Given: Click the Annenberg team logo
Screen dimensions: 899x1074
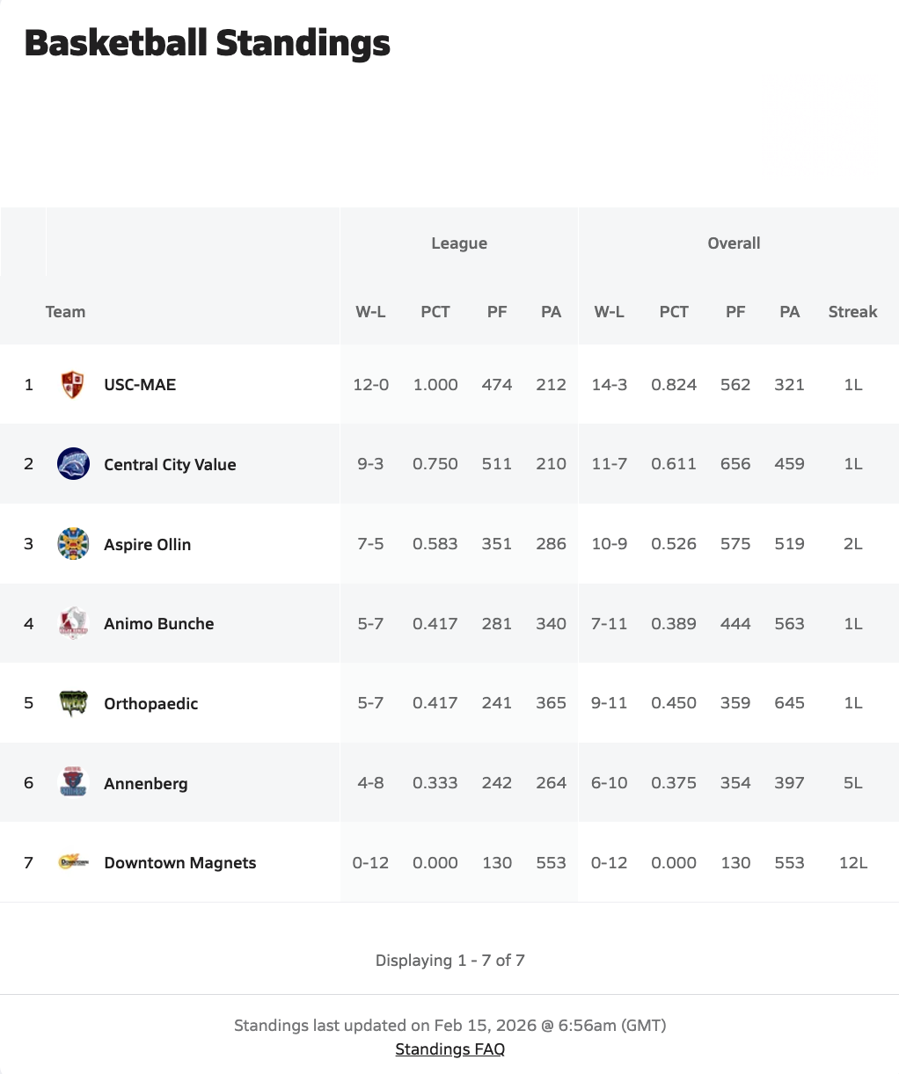Looking at the screenshot, I should [x=73, y=783].
